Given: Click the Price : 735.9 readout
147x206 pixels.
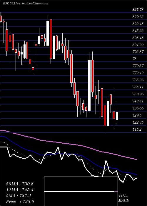Looking at the screenshot, I should 20,202.
